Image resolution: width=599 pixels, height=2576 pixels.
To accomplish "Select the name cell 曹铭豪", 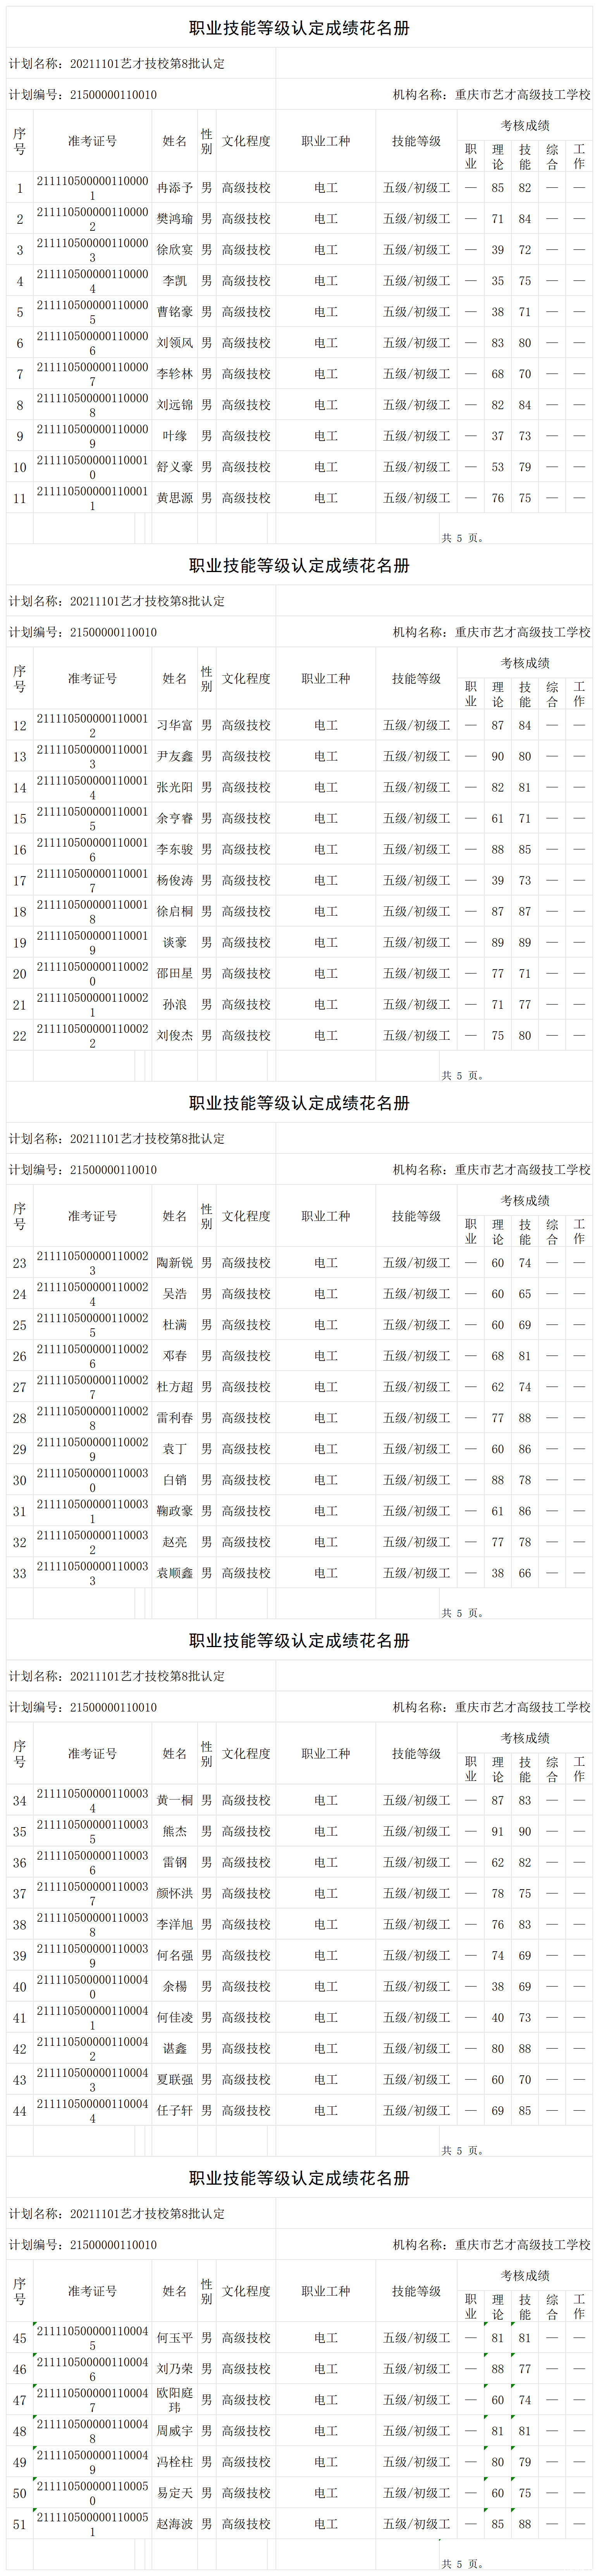I will pos(175,312).
